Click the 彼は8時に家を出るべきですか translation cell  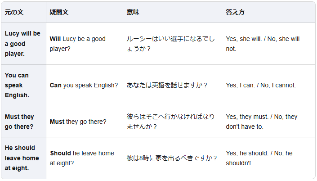172,158
